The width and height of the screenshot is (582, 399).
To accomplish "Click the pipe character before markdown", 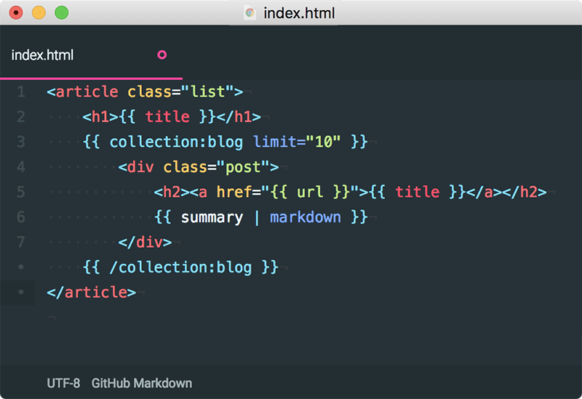I will point(257,217).
